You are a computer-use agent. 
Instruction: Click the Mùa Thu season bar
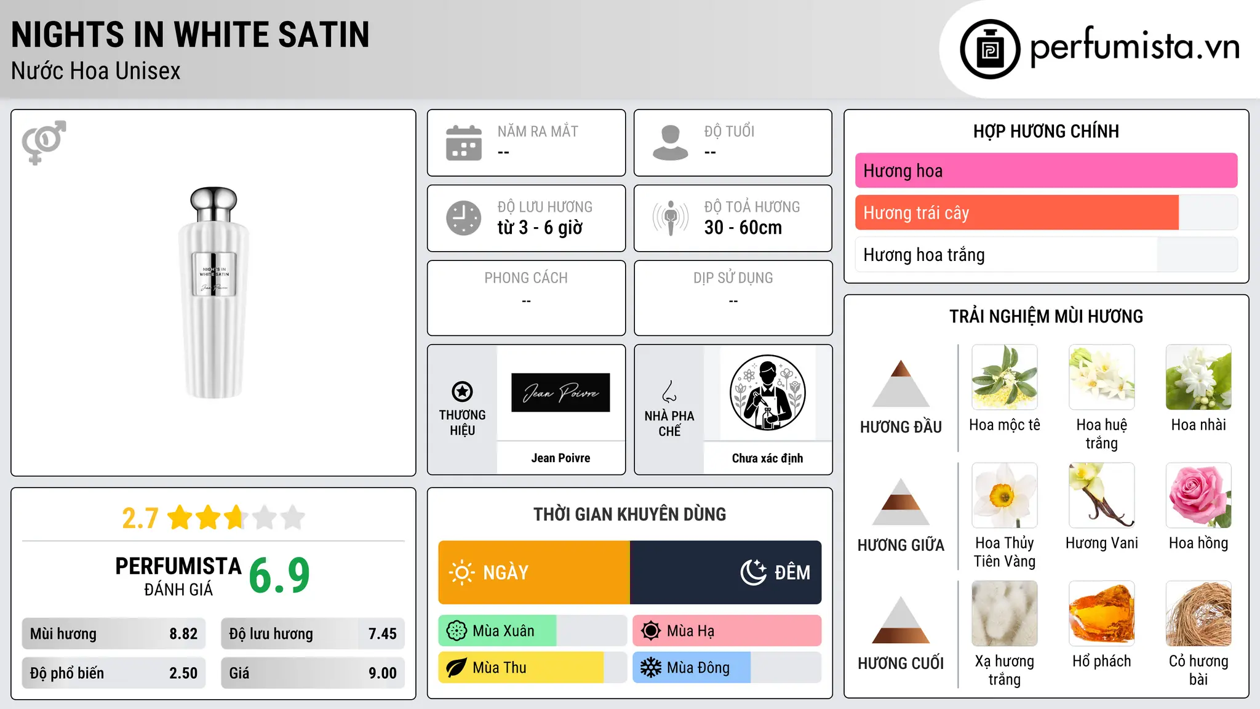[x=532, y=668]
